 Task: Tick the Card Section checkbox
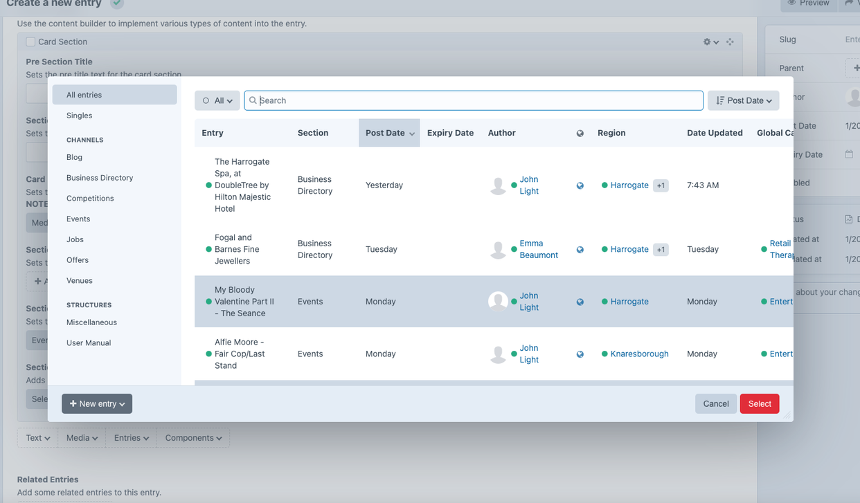[x=30, y=42]
